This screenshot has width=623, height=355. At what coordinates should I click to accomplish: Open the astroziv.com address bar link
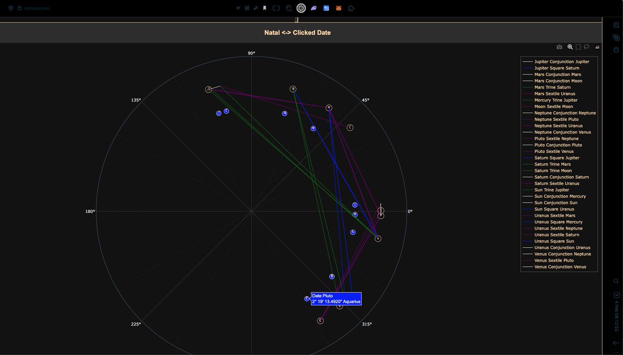click(x=37, y=8)
